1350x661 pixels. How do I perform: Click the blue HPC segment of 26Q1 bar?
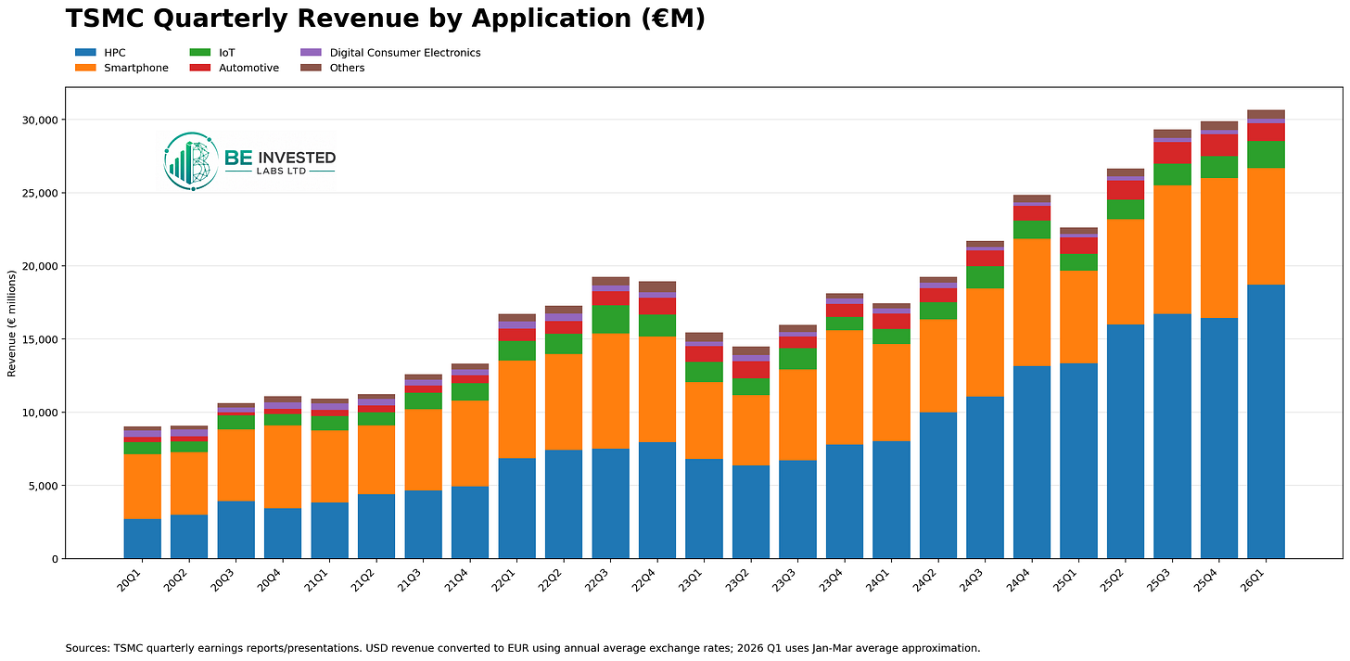tap(1266, 422)
